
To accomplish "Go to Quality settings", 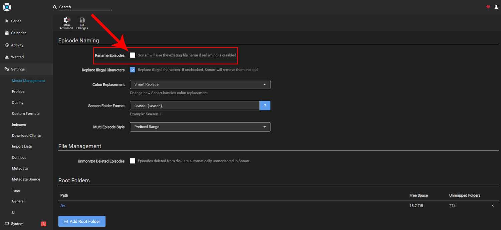I will [x=18, y=102].
